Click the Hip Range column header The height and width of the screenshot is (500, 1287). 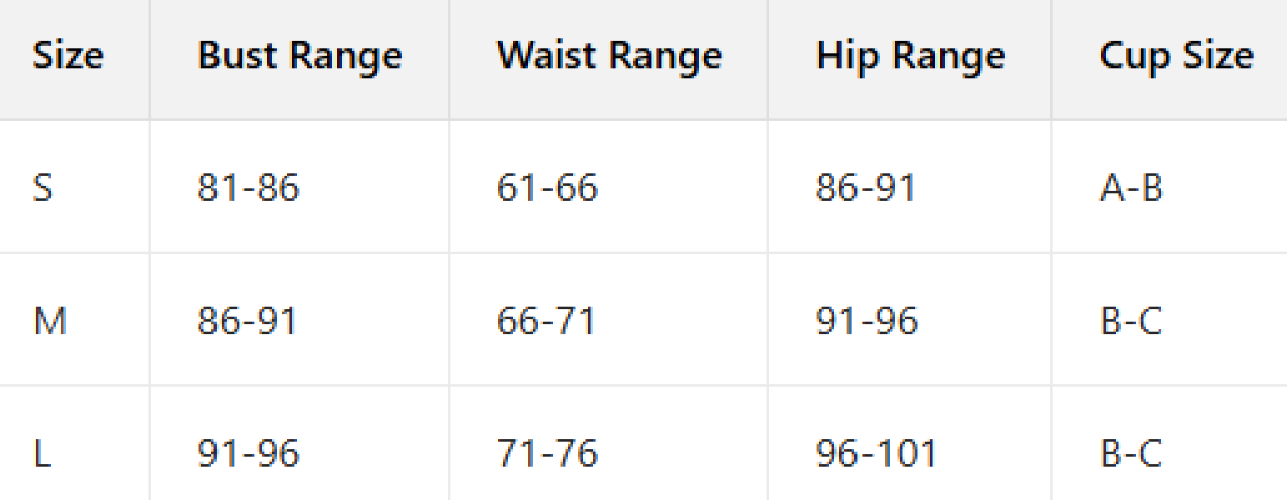pyautogui.click(x=910, y=57)
